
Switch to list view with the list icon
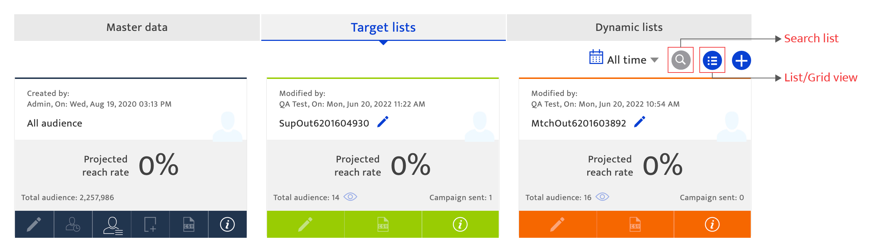(x=712, y=60)
